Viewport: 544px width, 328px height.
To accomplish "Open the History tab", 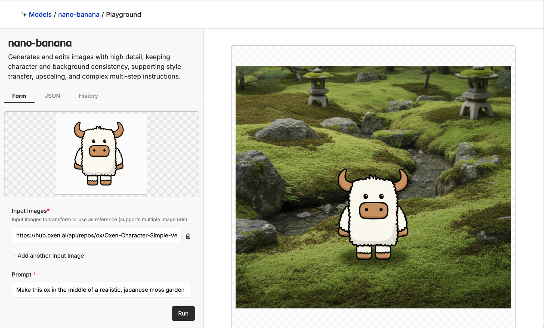I will 88,96.
